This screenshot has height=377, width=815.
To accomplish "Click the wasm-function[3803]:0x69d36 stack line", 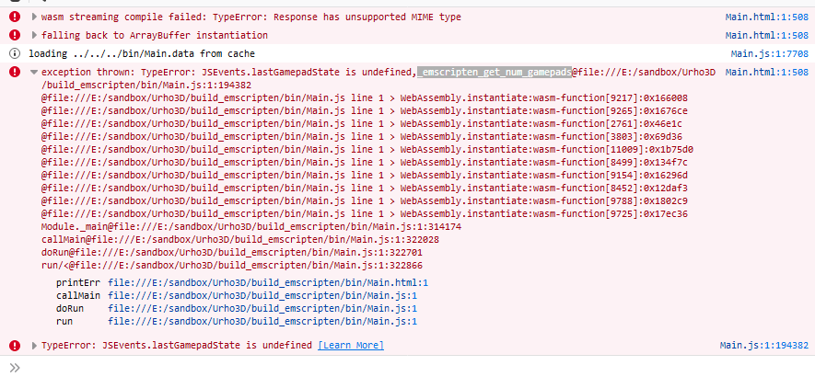I will pyautogui.click(x=362, y=137).
